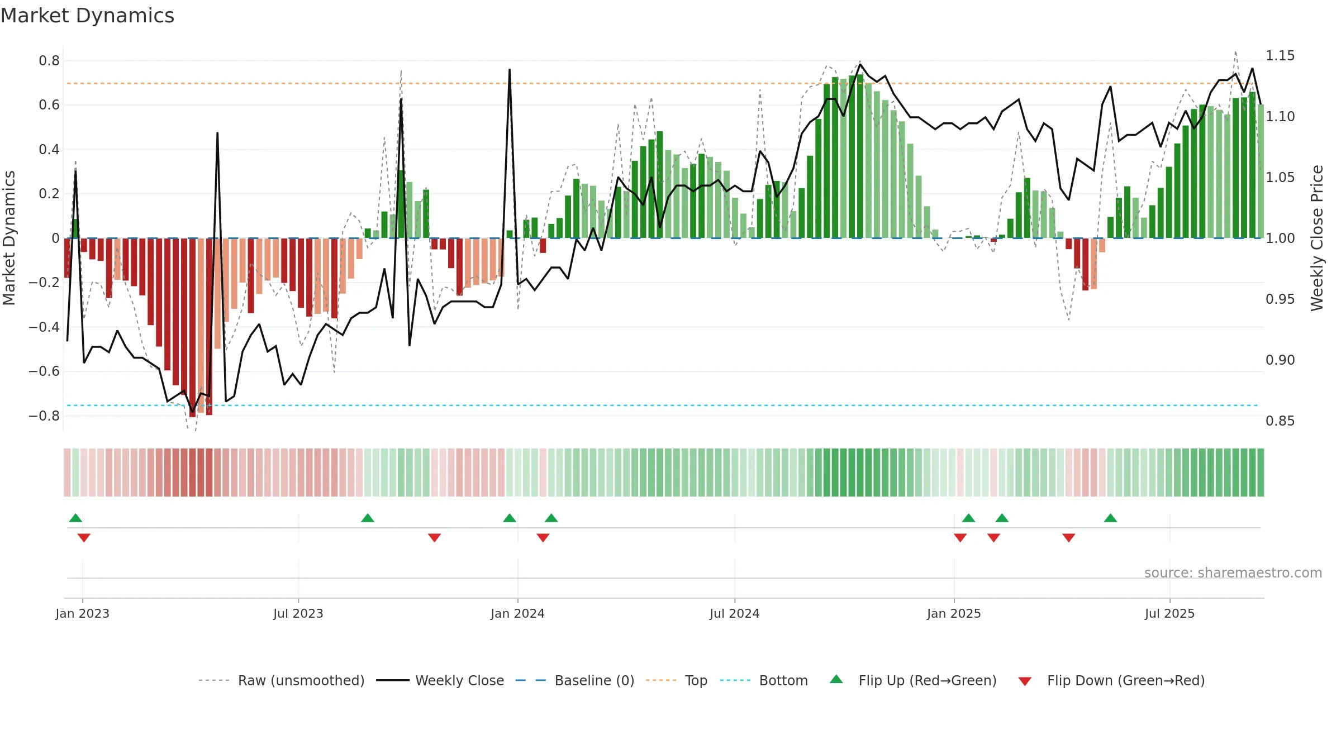Image resolution: width=1341 pixels, height=754 pixels.
Task: Click the first flip-down marker near Jan 2023
Action: (x=84, y=538)
